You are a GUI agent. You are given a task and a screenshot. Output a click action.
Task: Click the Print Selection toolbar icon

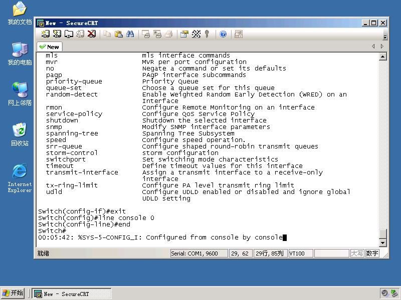click(x=157, y=34)
